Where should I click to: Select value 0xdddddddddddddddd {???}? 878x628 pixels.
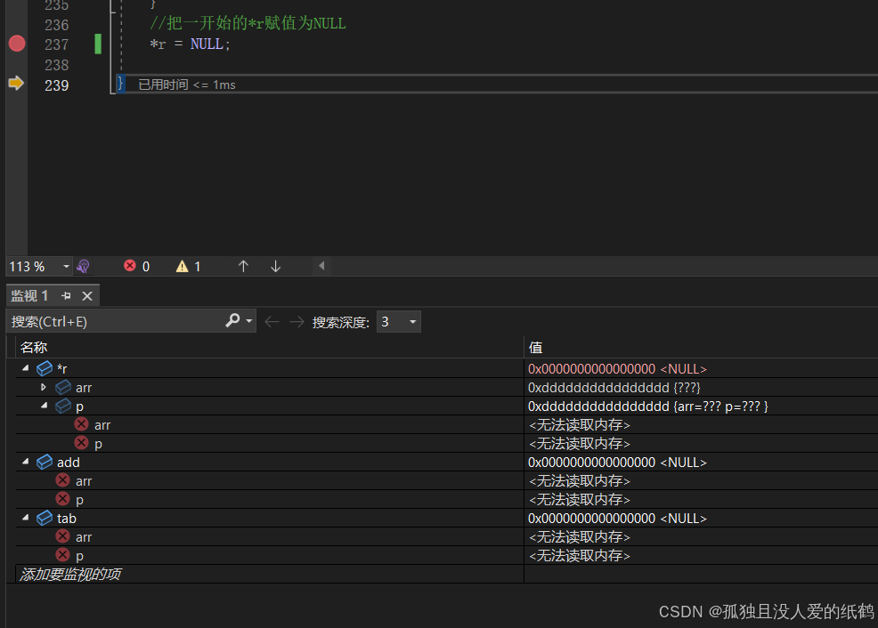pyautogui.click(x=614, y=388)
